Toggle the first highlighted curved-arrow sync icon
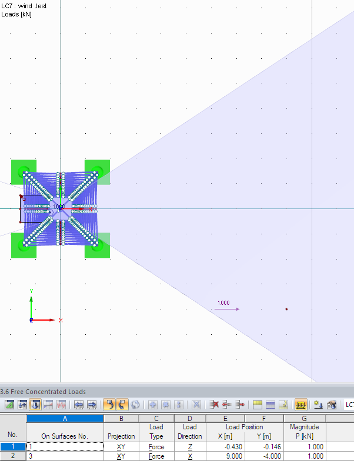The image size is (354, 461). pos(109,405)
